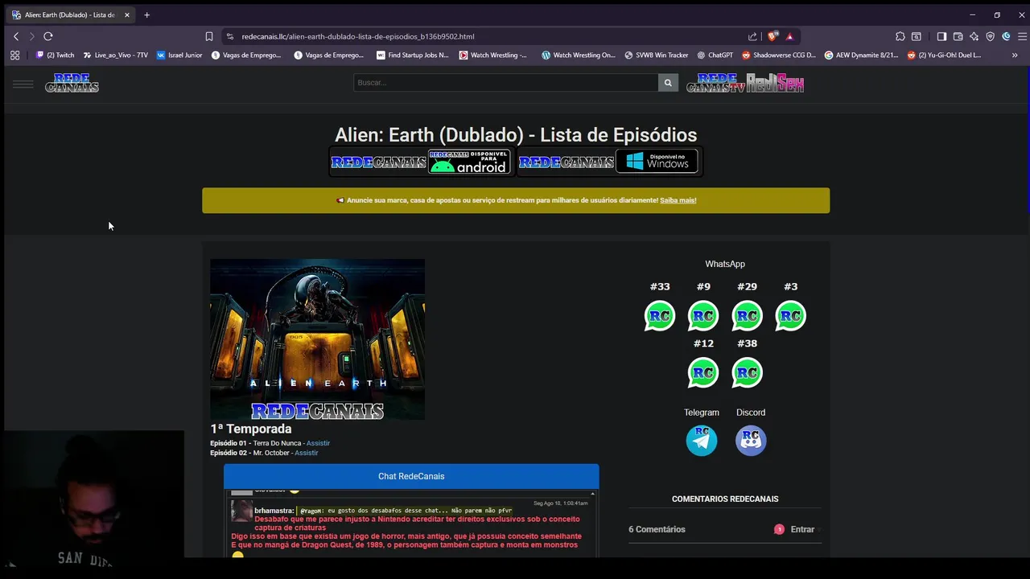
Task: Open the Twitch bookmark
Action: (55, 55)
